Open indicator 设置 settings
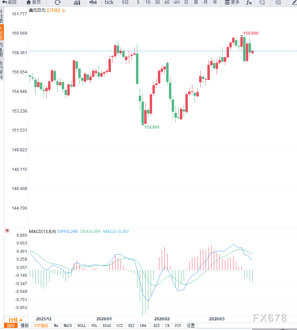The image size is (297, 330). 191,326
